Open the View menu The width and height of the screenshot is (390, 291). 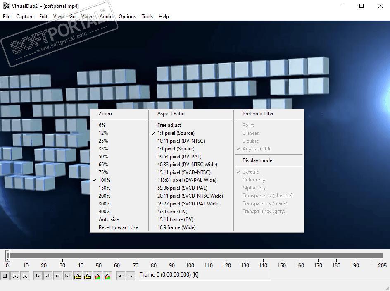tap(58, 17)
